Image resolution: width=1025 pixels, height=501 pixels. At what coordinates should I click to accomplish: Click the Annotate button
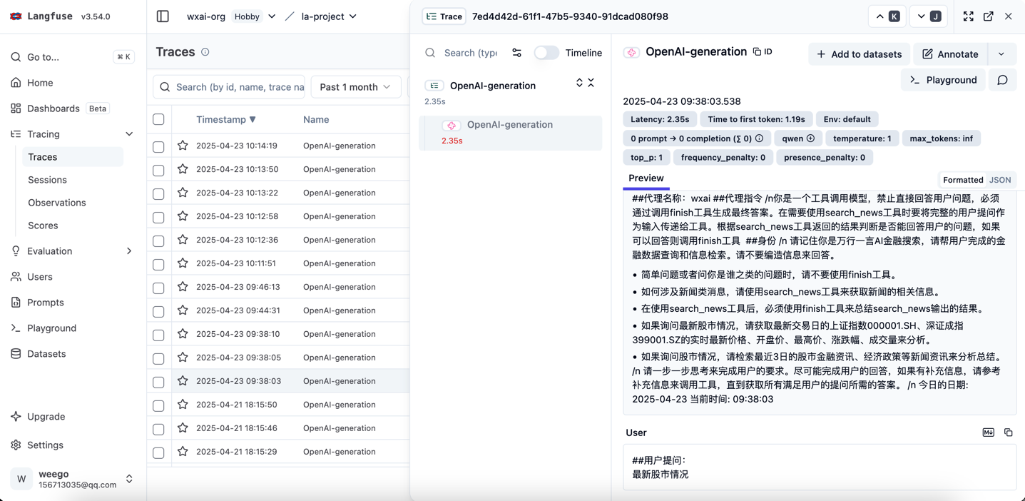coord(950,54)
